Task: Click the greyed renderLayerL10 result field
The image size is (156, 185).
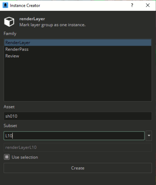Action: (78, 147)
